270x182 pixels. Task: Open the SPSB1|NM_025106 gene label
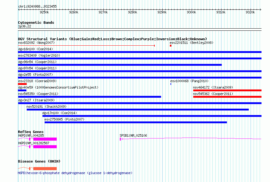[x=133, y=135]
